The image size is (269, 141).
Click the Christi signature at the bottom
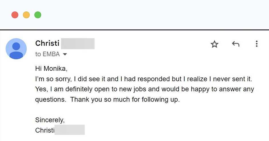[x=45, y=130]
